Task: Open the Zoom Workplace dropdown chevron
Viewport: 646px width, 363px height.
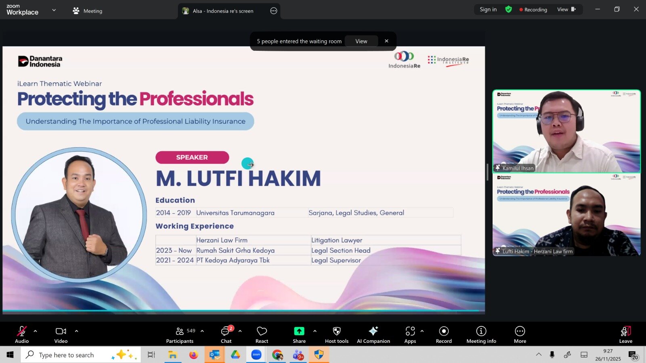Action: pyautogui.click(x=54, y=10)
